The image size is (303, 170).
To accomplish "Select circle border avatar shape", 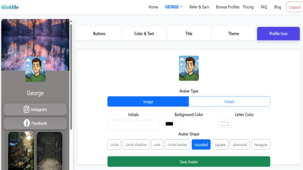I will (177, 145).
